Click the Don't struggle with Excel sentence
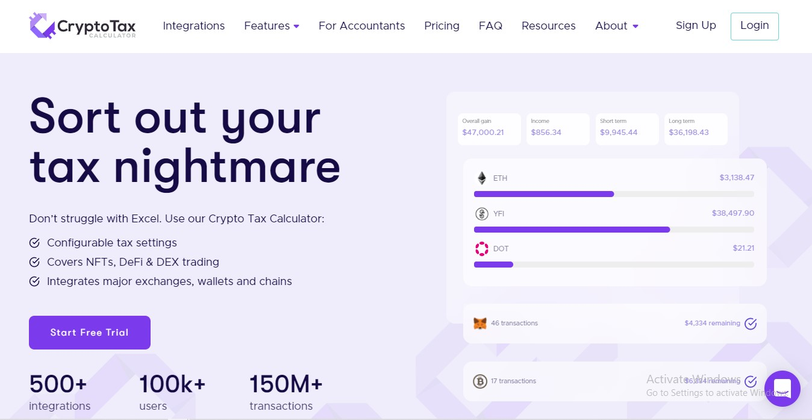This screenshot has width=812, height=420. point(176,219)
